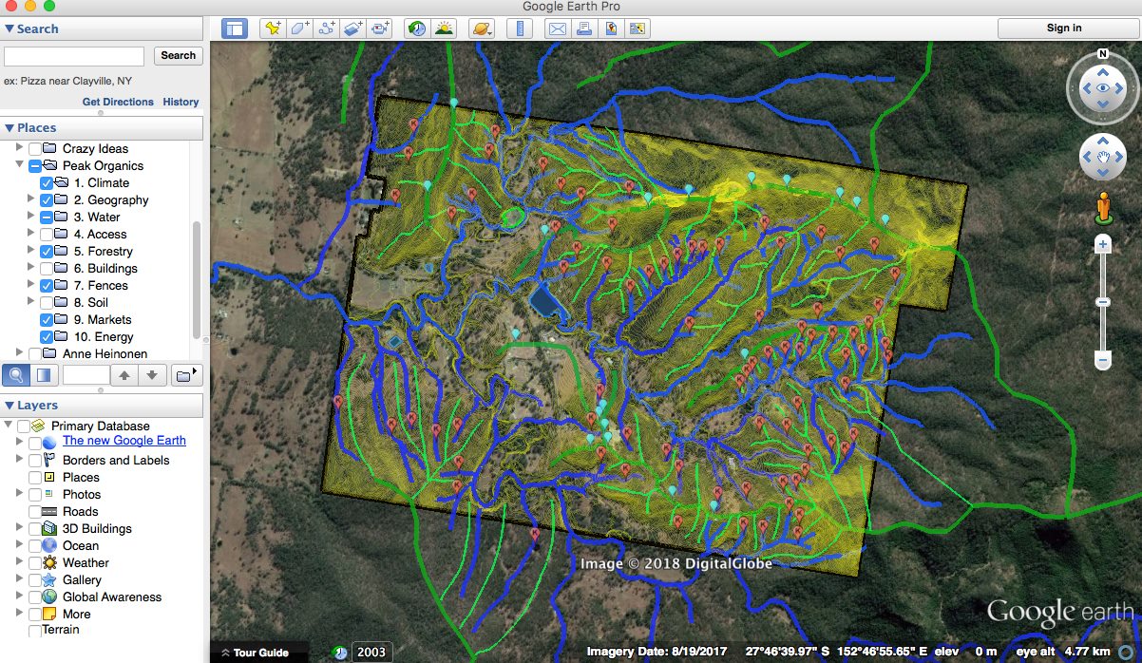
Task: Uncheck the 9. Markets checkbox
Action: 47,319
